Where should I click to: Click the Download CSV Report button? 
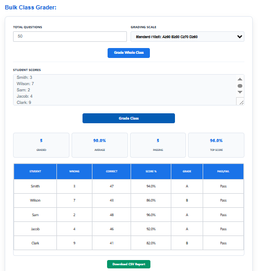click(128, 264)
